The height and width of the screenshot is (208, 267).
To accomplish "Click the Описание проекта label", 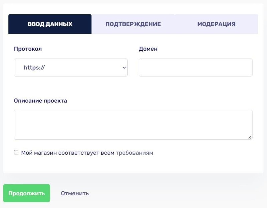I will (x=40, y=100).
